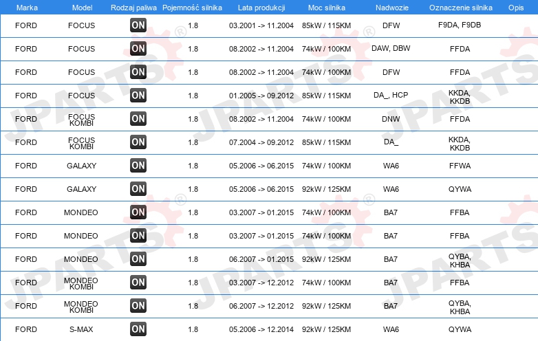Select the FFWA engine code cell

(x=460, y=166)
